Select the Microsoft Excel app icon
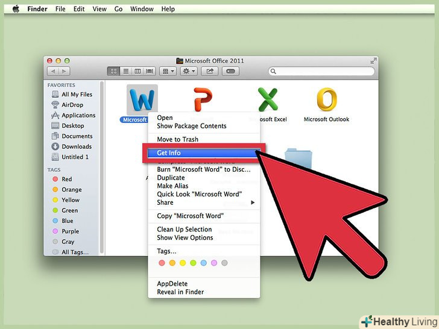 [268, 99]
